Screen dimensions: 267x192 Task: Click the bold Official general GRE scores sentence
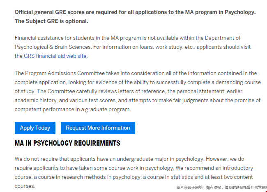(x=135, y=12)
